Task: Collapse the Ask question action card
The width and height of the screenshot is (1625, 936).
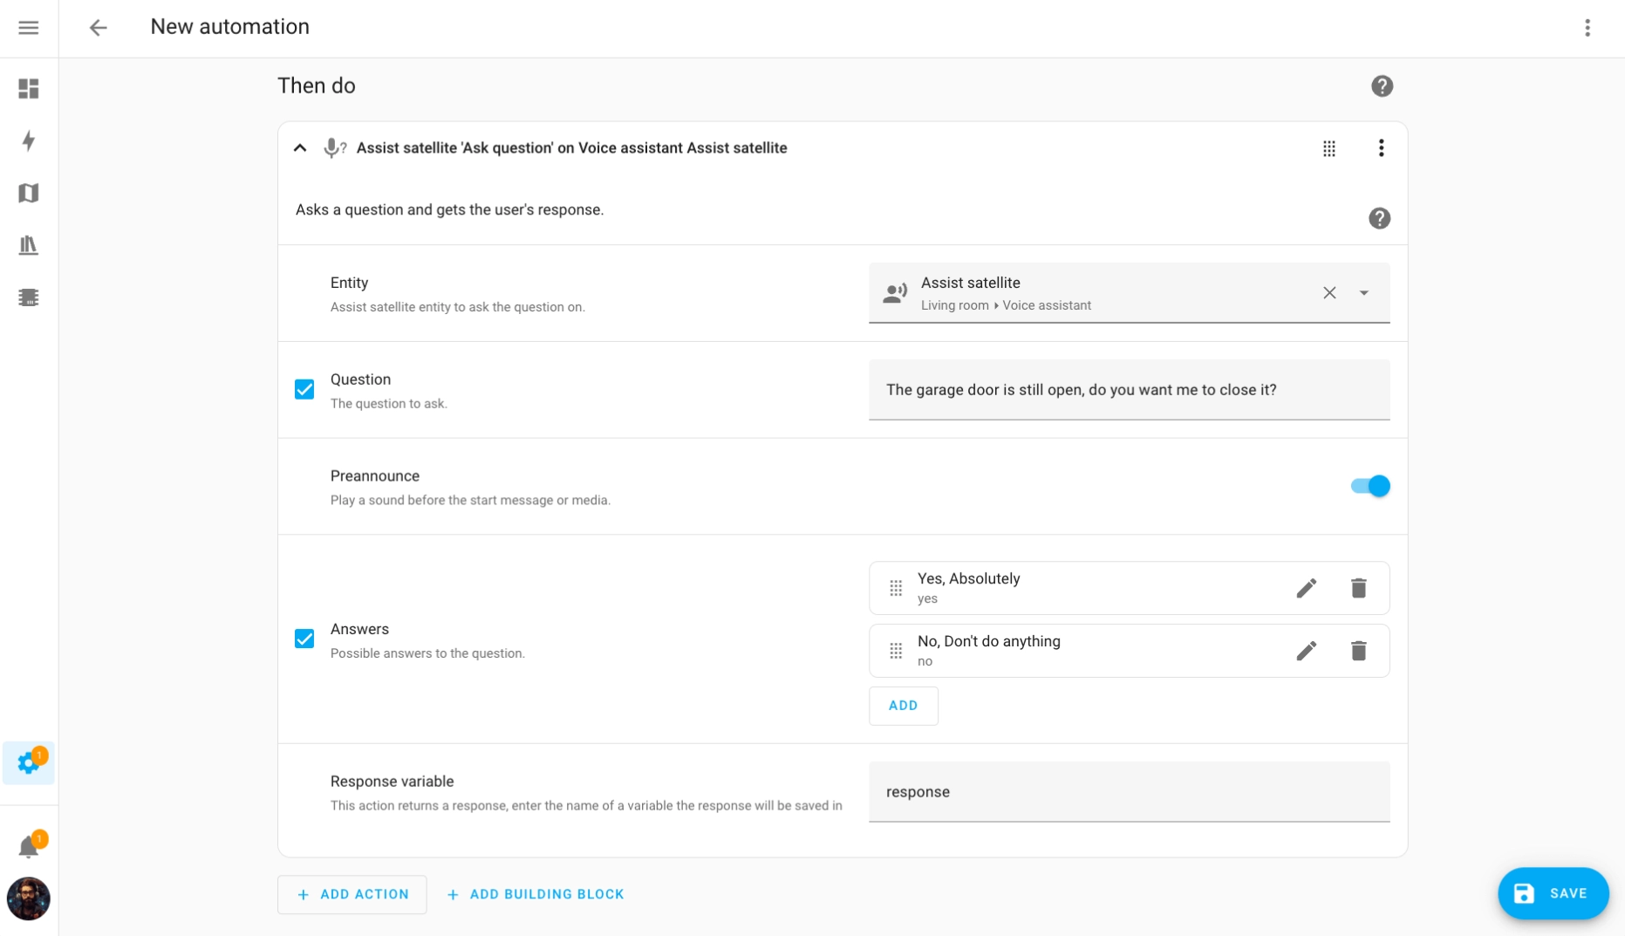Action: point(300,148)
